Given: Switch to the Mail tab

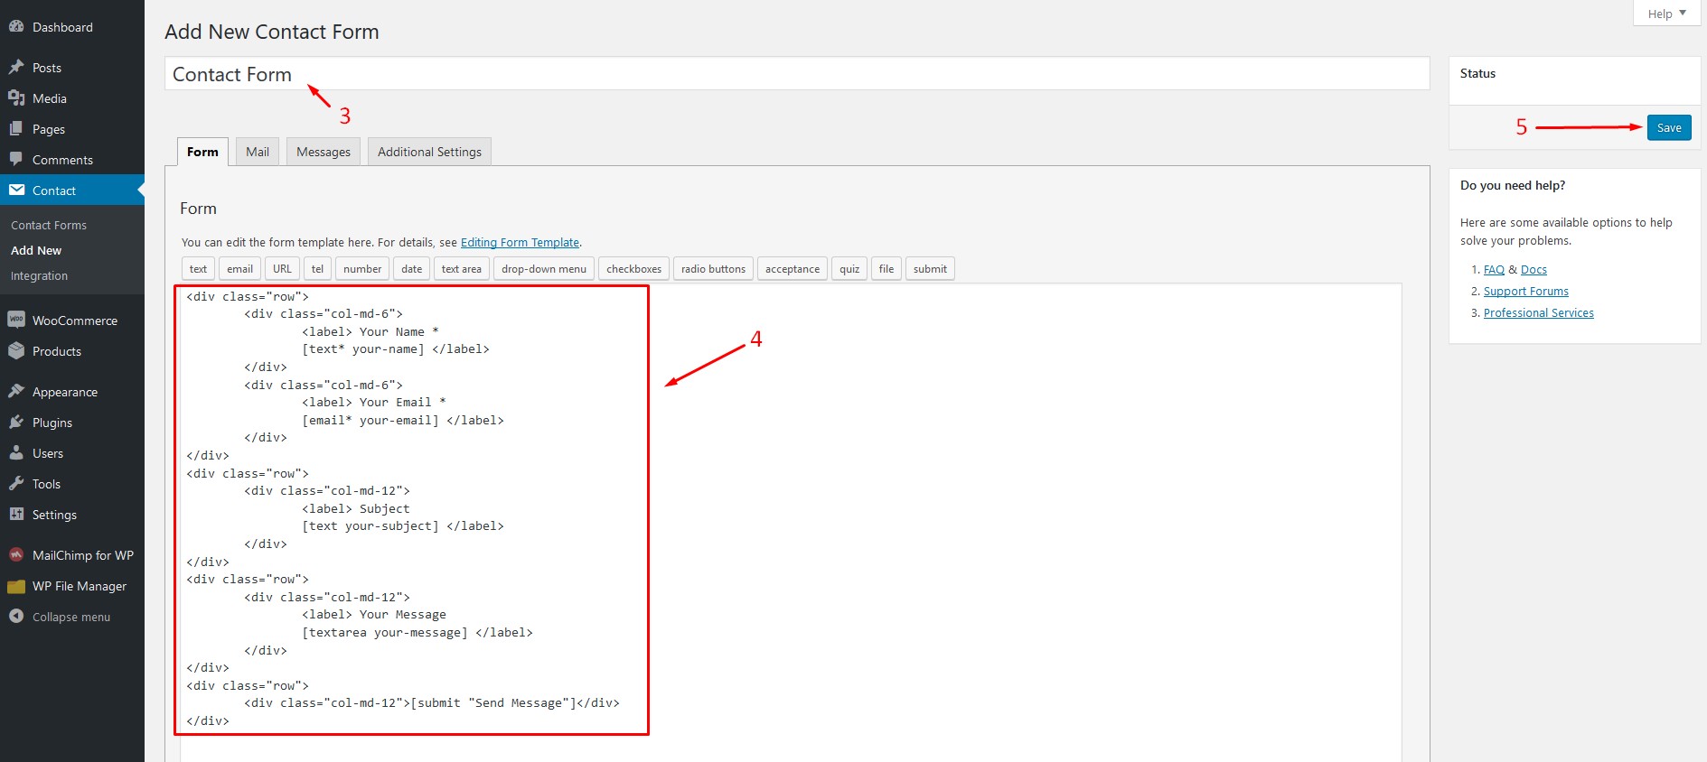Looking at the screenshot, I should point(258,152).
